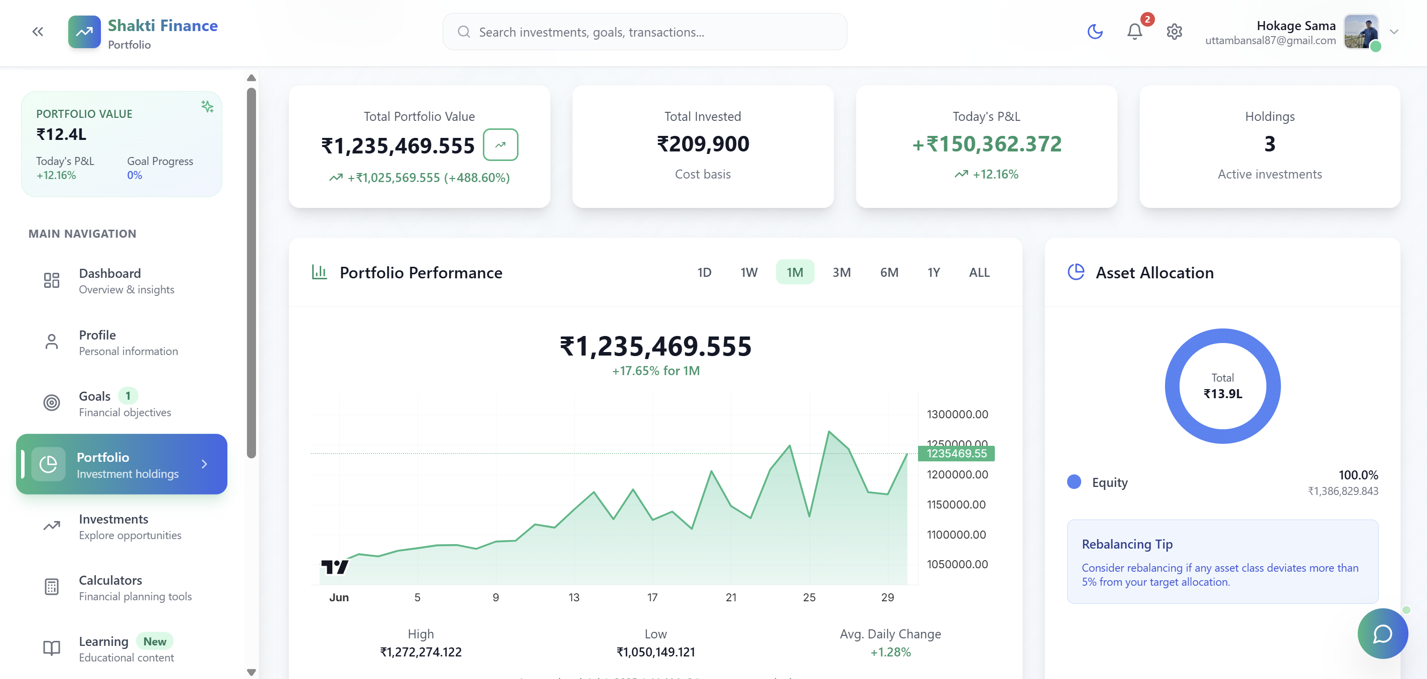Click sparkle icon in Portfolio Value card
This screenshot has width=1427, height=679.
pos(207,106)
